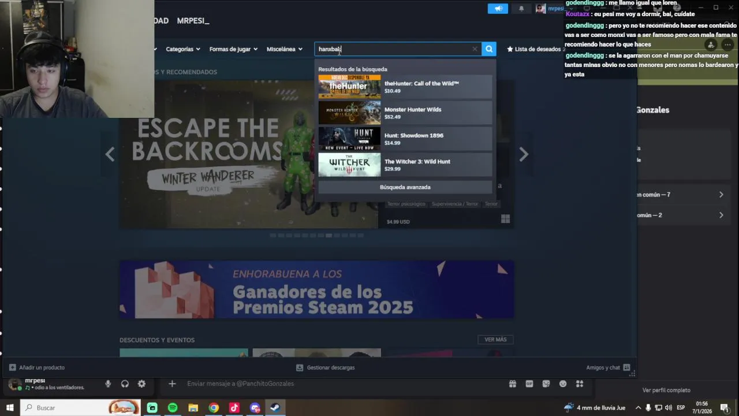
Task: Open Escape the Backrooms featured banner
Action: pyautogui.click(x=248, y=154)
